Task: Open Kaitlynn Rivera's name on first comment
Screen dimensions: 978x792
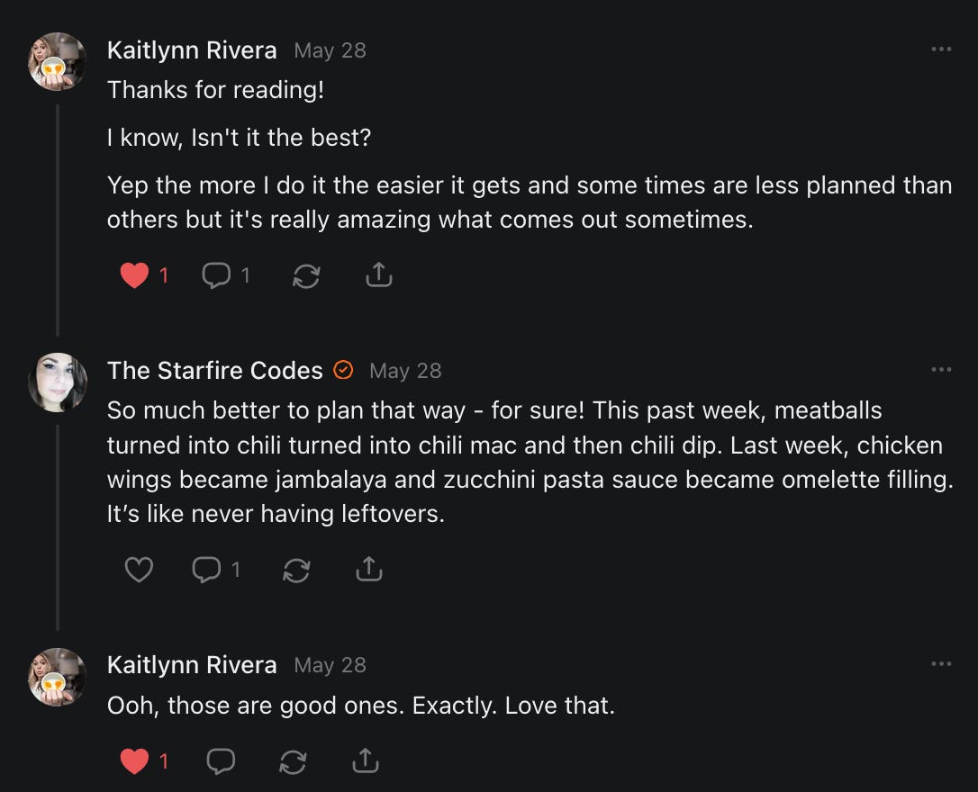Action: 192,50
